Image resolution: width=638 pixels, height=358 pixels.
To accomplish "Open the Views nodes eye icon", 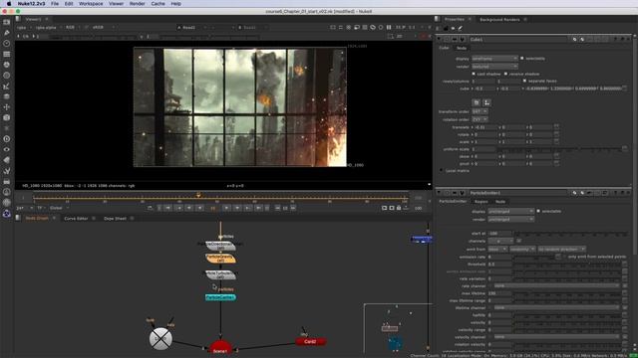I will pyautogui.click(x=7, y=149).
